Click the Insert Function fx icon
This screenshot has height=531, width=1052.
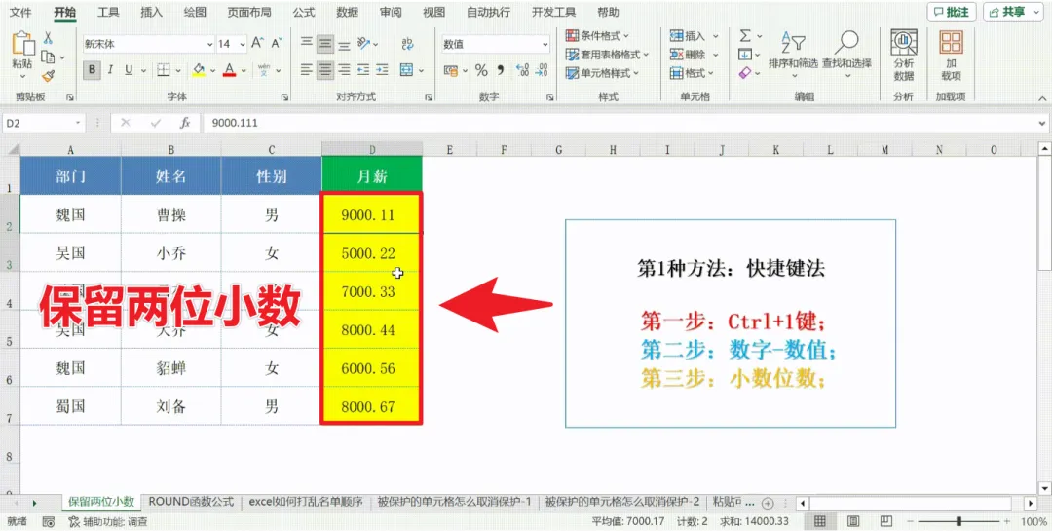pyautogui.click(x=186, y=123)
